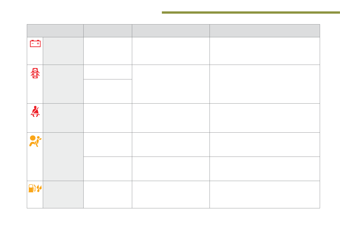Select the red open-door car warning icon

pyautogui.click(x=35, y=73)
